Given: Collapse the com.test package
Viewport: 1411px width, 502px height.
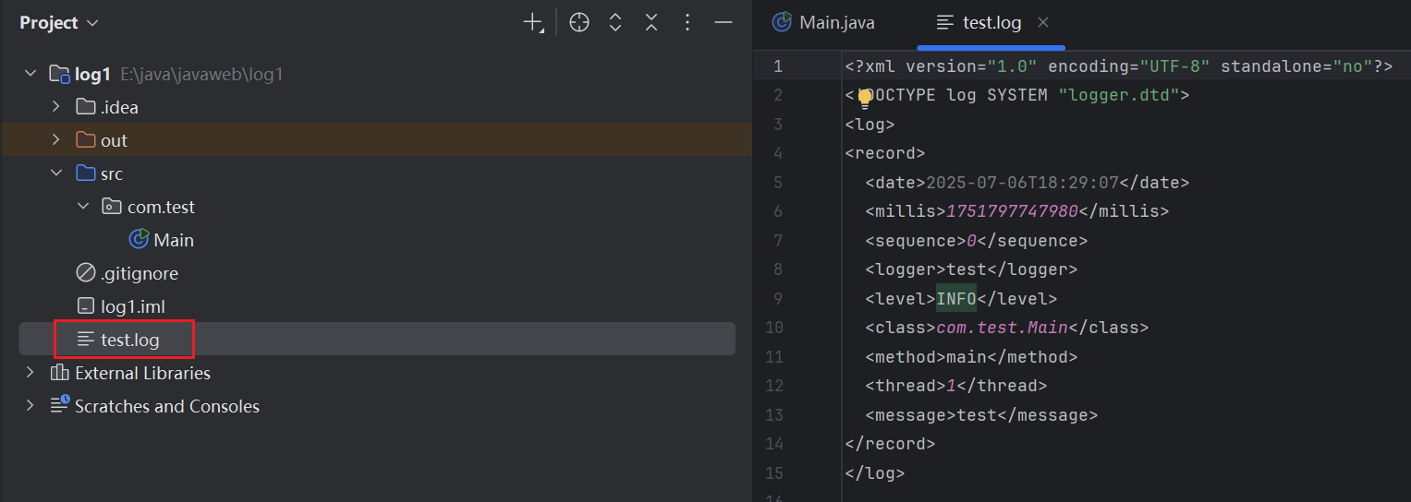Looking at the screenshot, I should pyautogui.click(x=82, y=207).
